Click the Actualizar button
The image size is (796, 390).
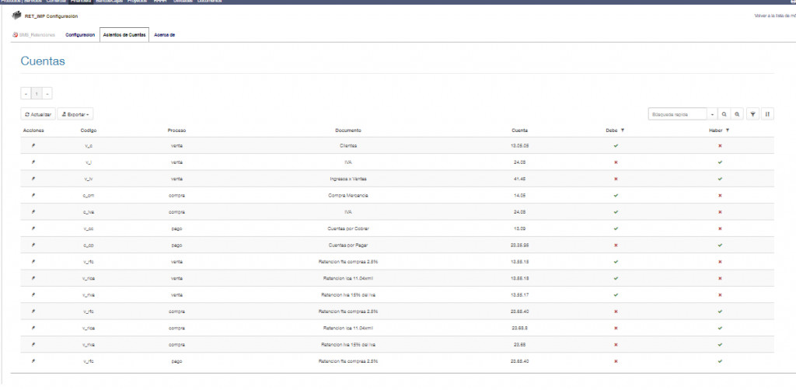click(x=38, y=115)
